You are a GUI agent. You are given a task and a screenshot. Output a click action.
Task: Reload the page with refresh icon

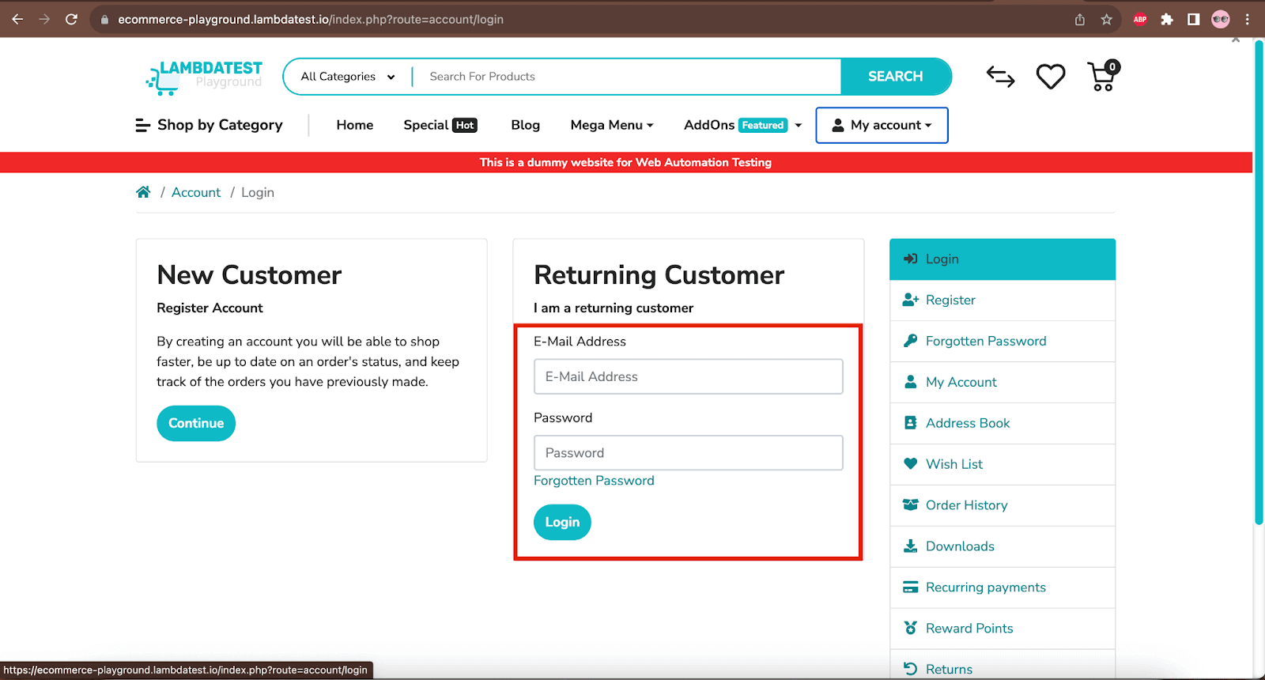[71, 19]
